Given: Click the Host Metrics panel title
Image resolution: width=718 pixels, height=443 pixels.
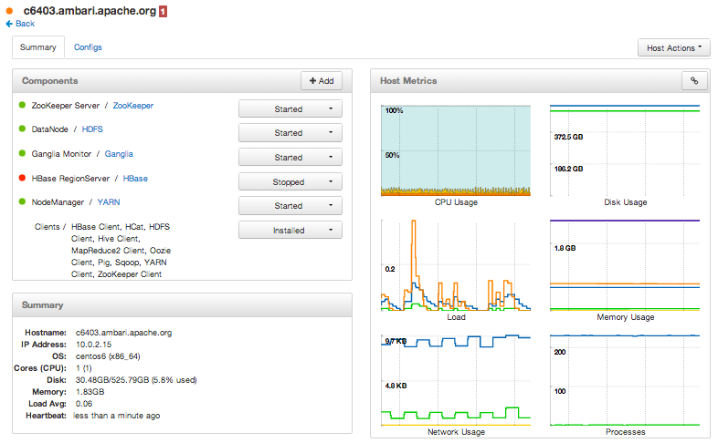Looking at the screenshot, I should (408, 81).
